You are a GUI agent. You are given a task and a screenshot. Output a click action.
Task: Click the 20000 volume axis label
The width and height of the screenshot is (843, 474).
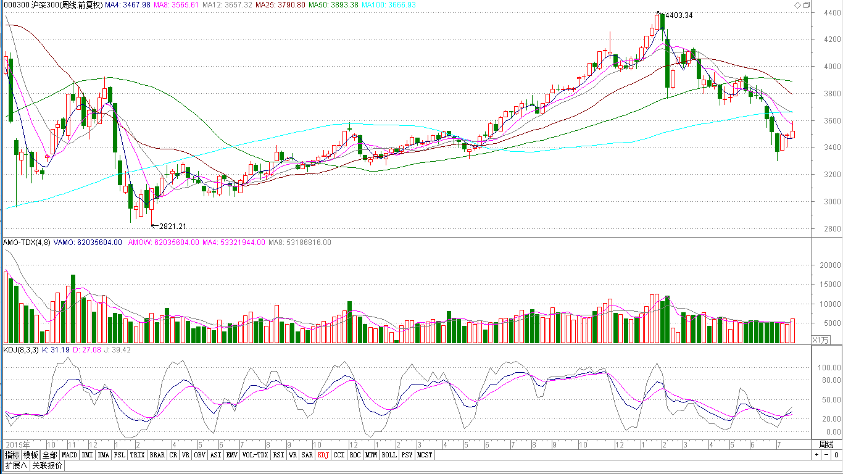(829, 265)
